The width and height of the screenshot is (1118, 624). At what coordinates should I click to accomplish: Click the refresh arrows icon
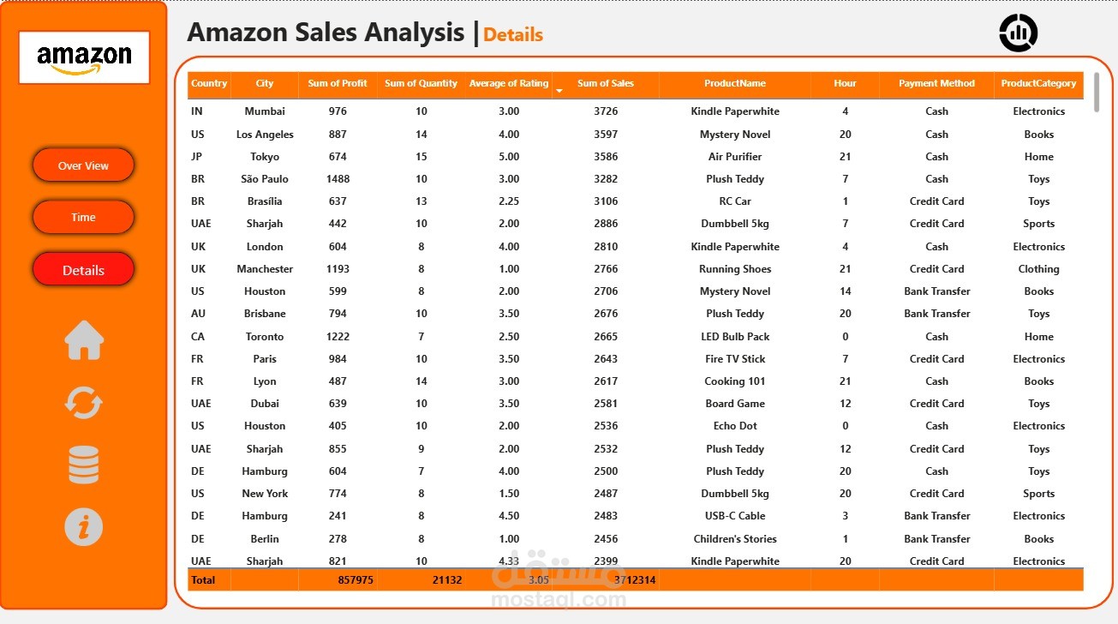coord(84,402)
